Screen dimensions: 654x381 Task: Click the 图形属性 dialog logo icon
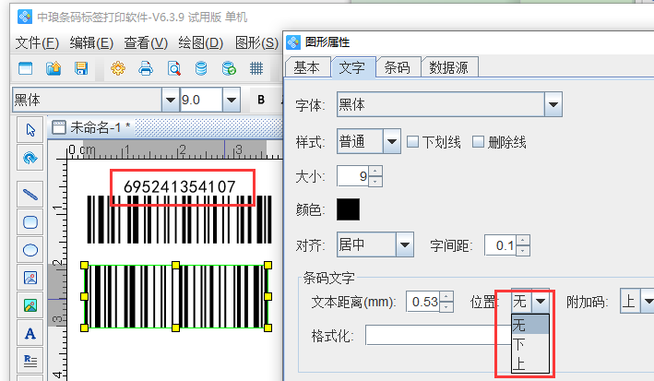293,42
